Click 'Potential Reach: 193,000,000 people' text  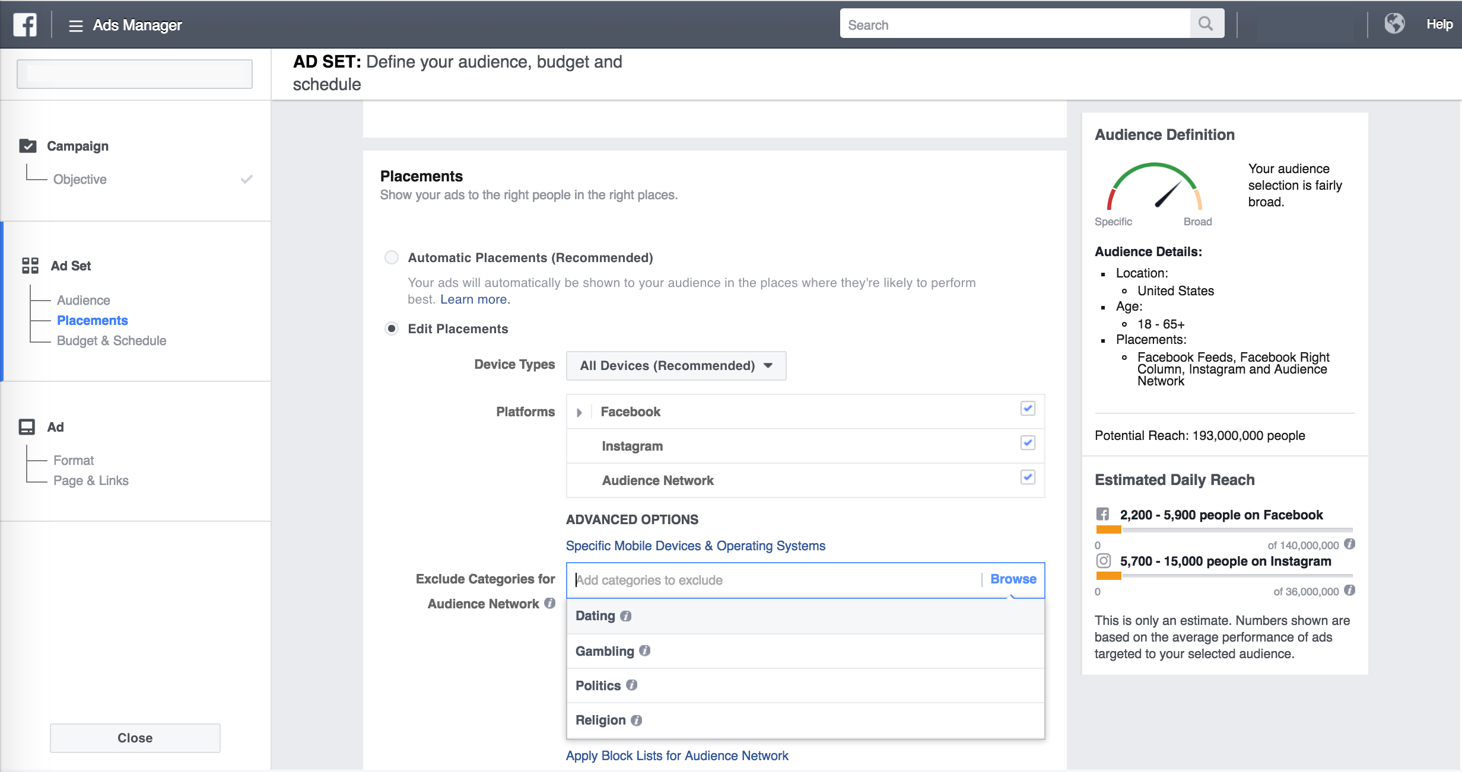pyautogui.click(x=1200, y=435)
